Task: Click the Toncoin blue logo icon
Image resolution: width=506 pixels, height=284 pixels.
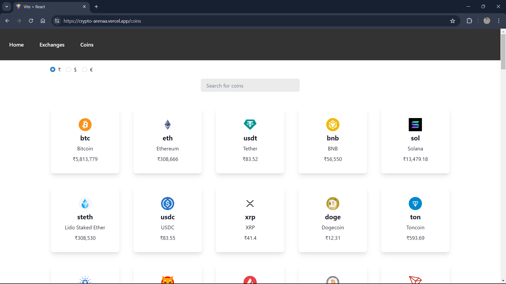Action: tap(415, 204)
